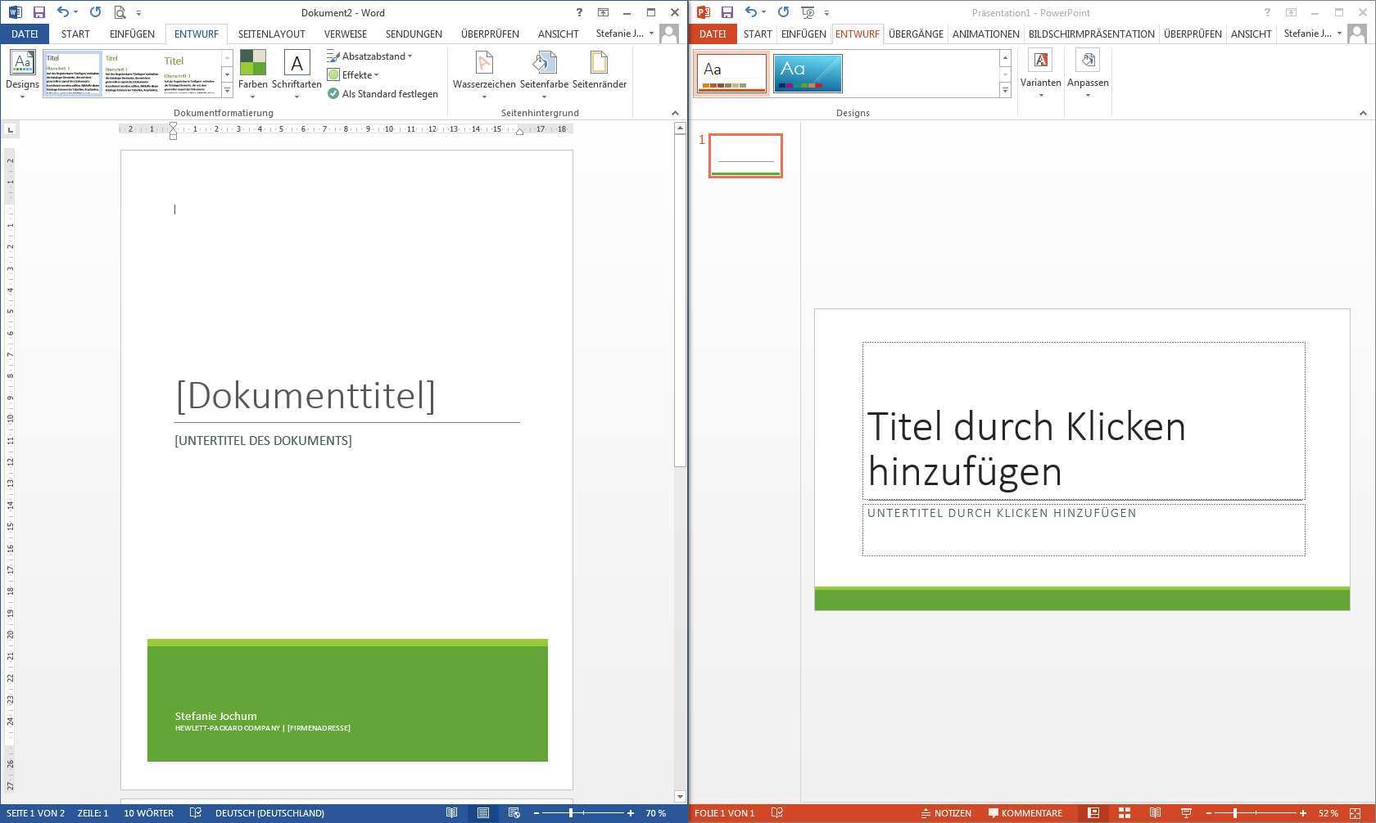Click the Seitenränder page borders icon
Viewport: 1376px width, 823px height.
tap(599, 64)
